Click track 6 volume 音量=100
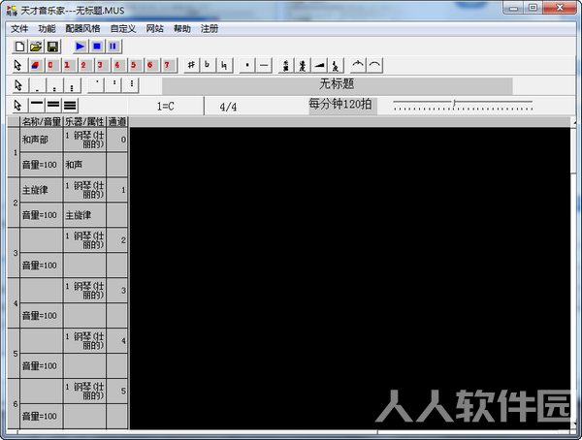The height and width of the screenshot is (440, 582). 41,417
